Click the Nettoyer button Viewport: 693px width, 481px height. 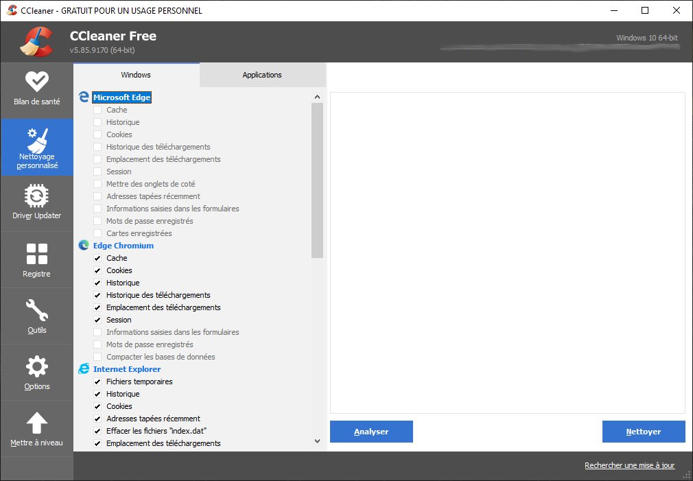[x=644, y=432]
